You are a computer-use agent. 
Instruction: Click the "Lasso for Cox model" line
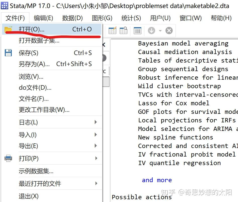(174, 103)
